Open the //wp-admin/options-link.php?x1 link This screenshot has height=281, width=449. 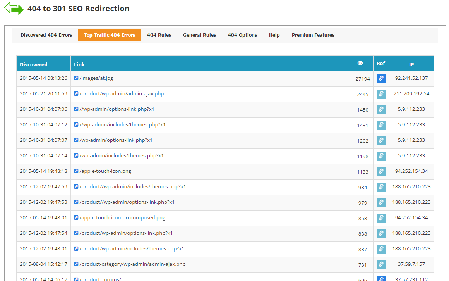[117, 109]
